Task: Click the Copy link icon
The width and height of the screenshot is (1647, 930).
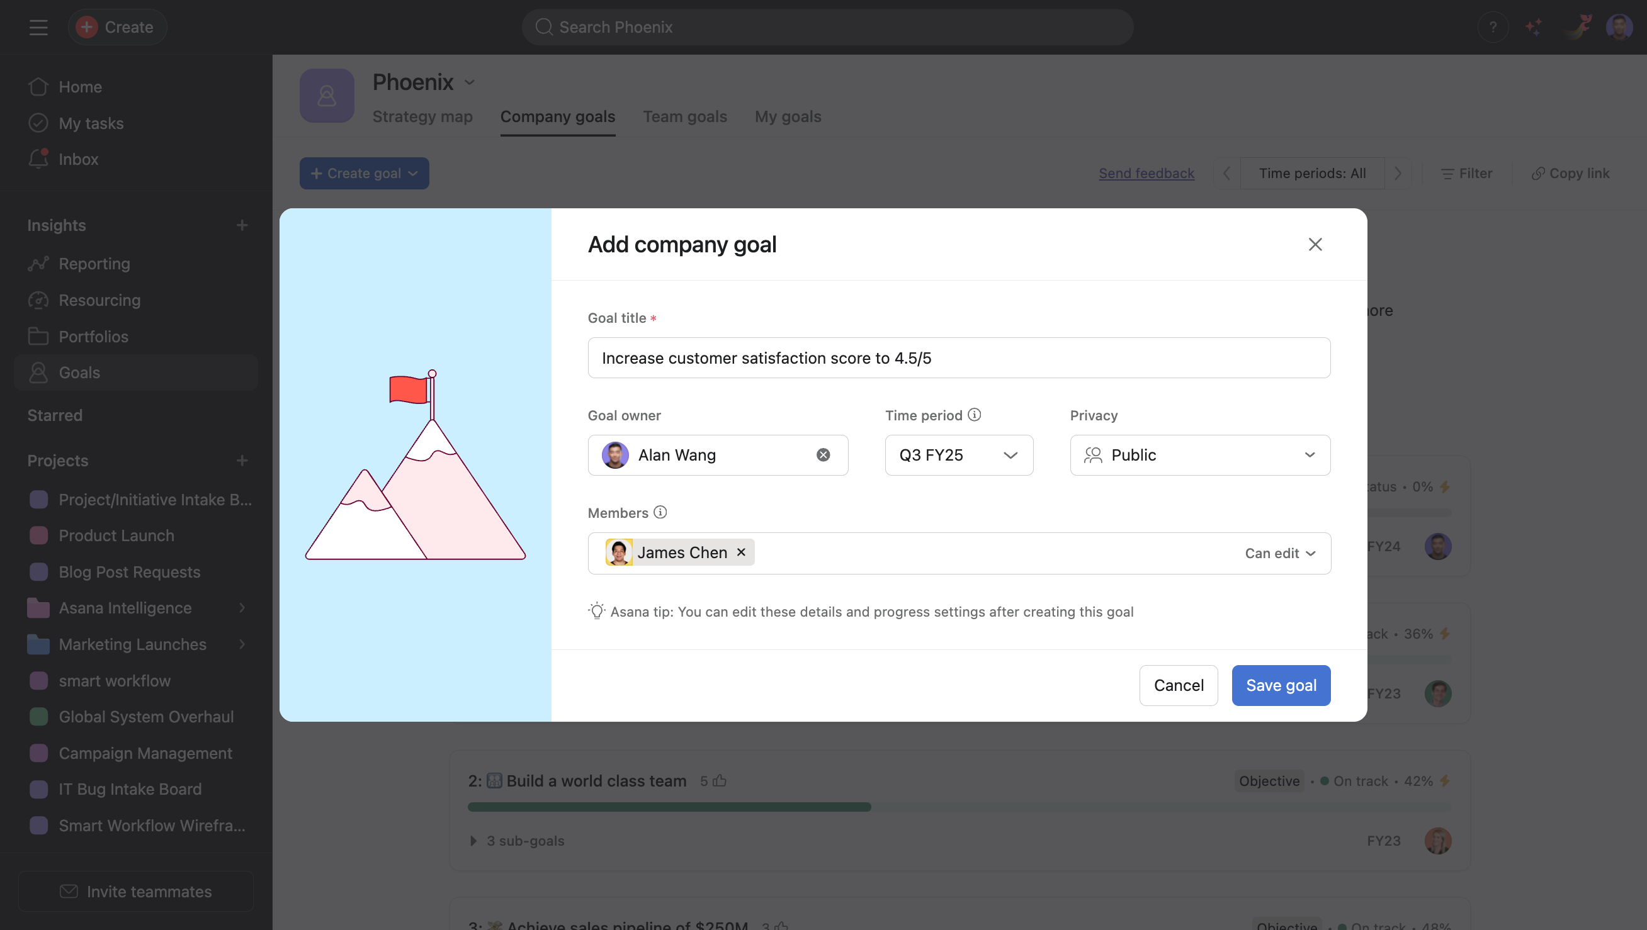Action: pos(1537,173)
